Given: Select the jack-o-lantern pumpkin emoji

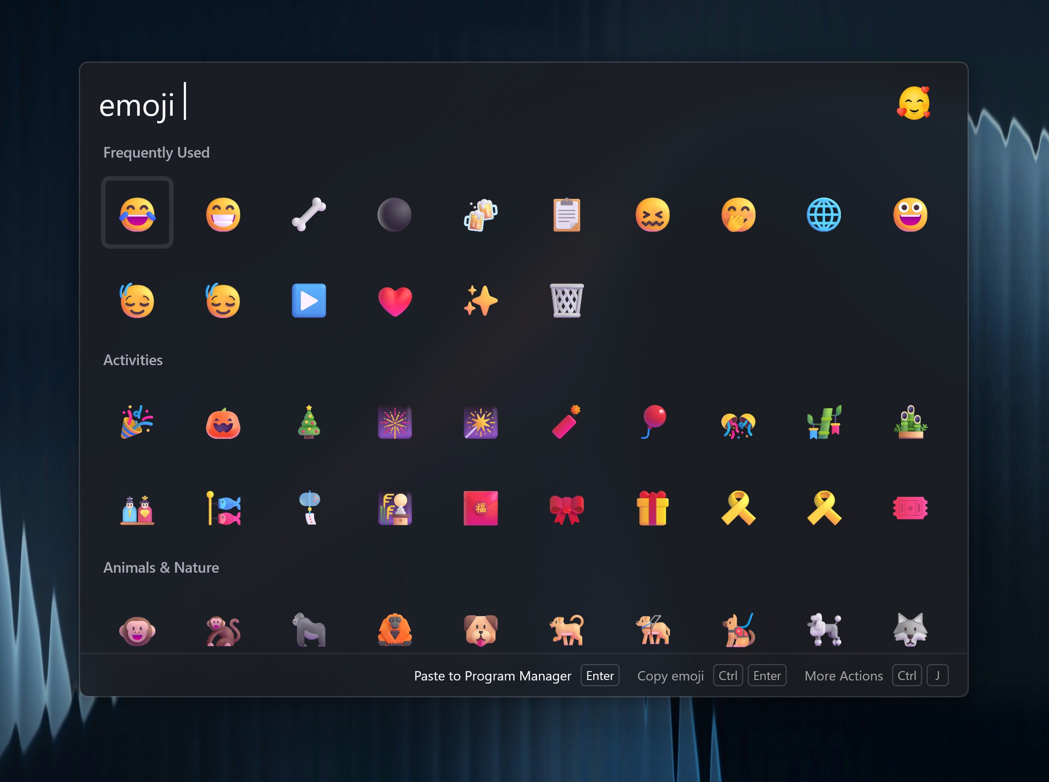Looking at the screenshot, I should [223, 423].
